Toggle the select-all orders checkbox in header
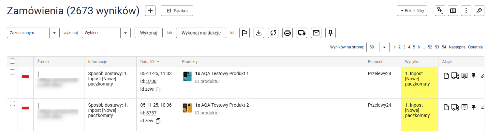The width and height of the screenshot is (487, 131). click(12, 61)
